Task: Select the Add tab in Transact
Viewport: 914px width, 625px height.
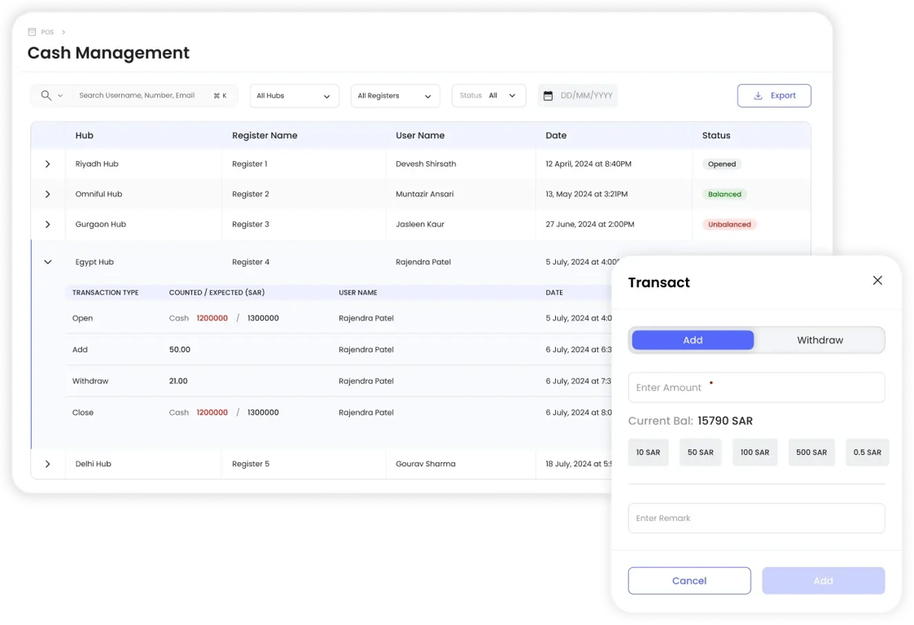Action: click(693, 340)
